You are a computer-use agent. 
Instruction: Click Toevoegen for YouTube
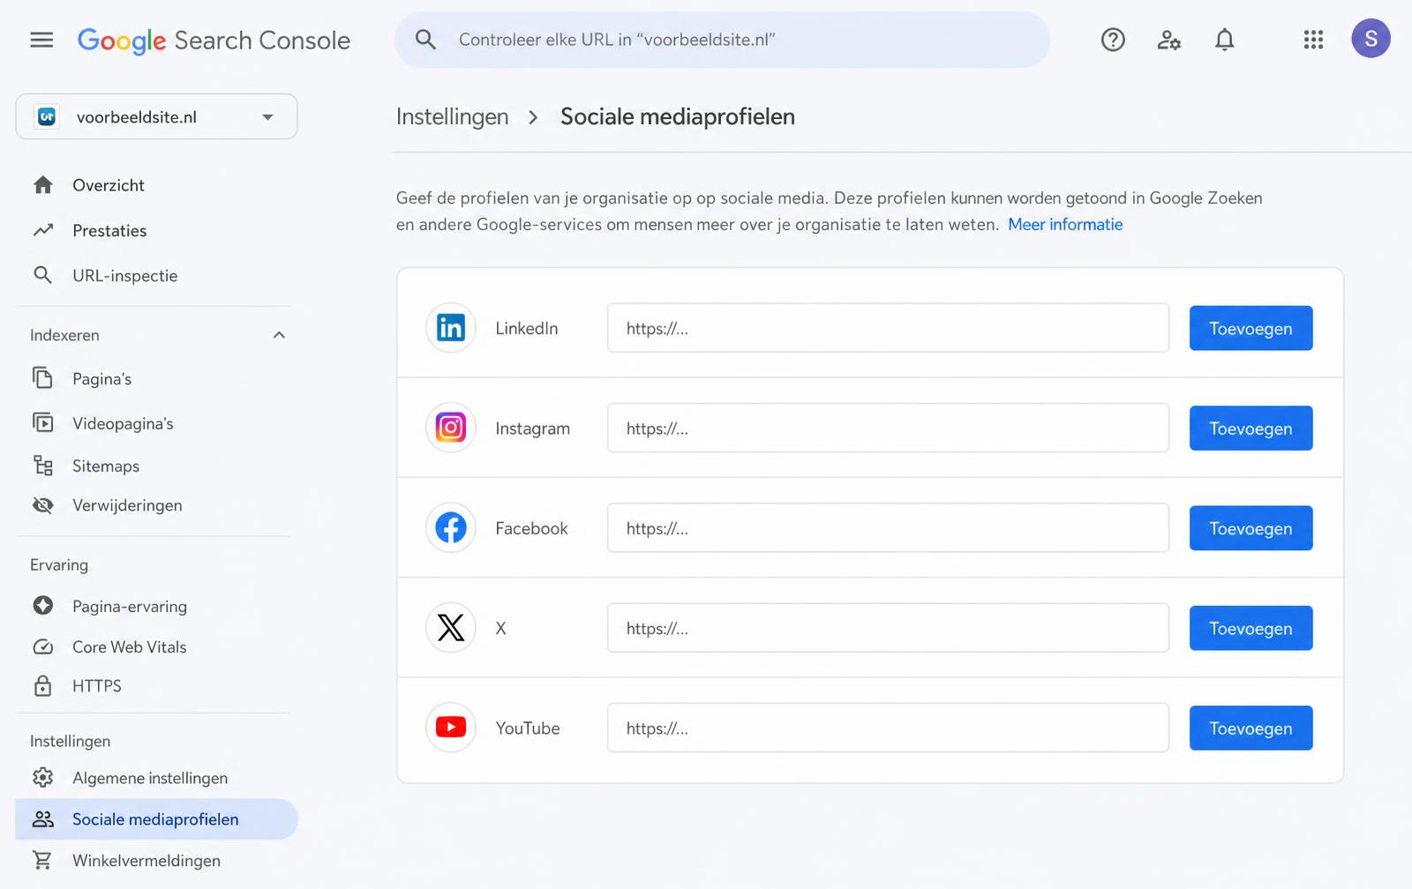tap(1251, 728)
